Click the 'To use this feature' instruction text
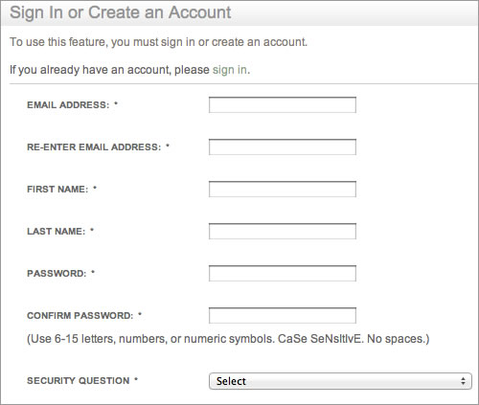 (158, 42)
